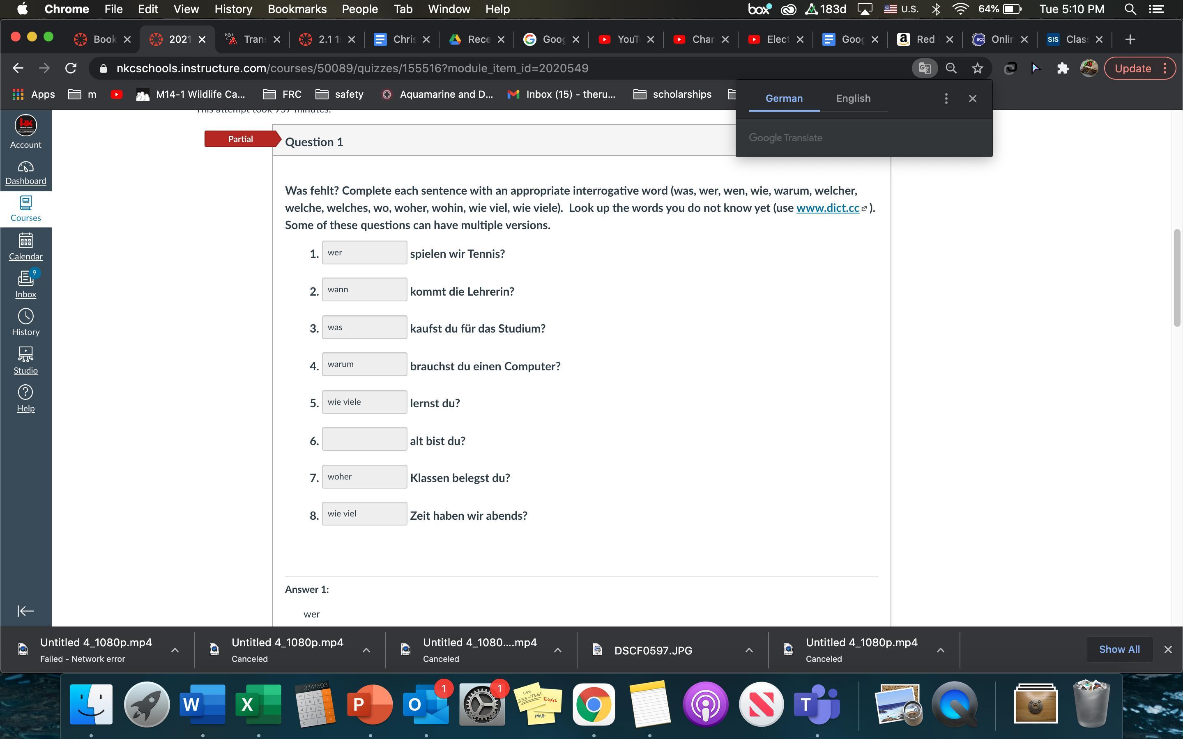Click the Chrome Update button
Screen dimensions: 1183x739
tap(1132, 69)
